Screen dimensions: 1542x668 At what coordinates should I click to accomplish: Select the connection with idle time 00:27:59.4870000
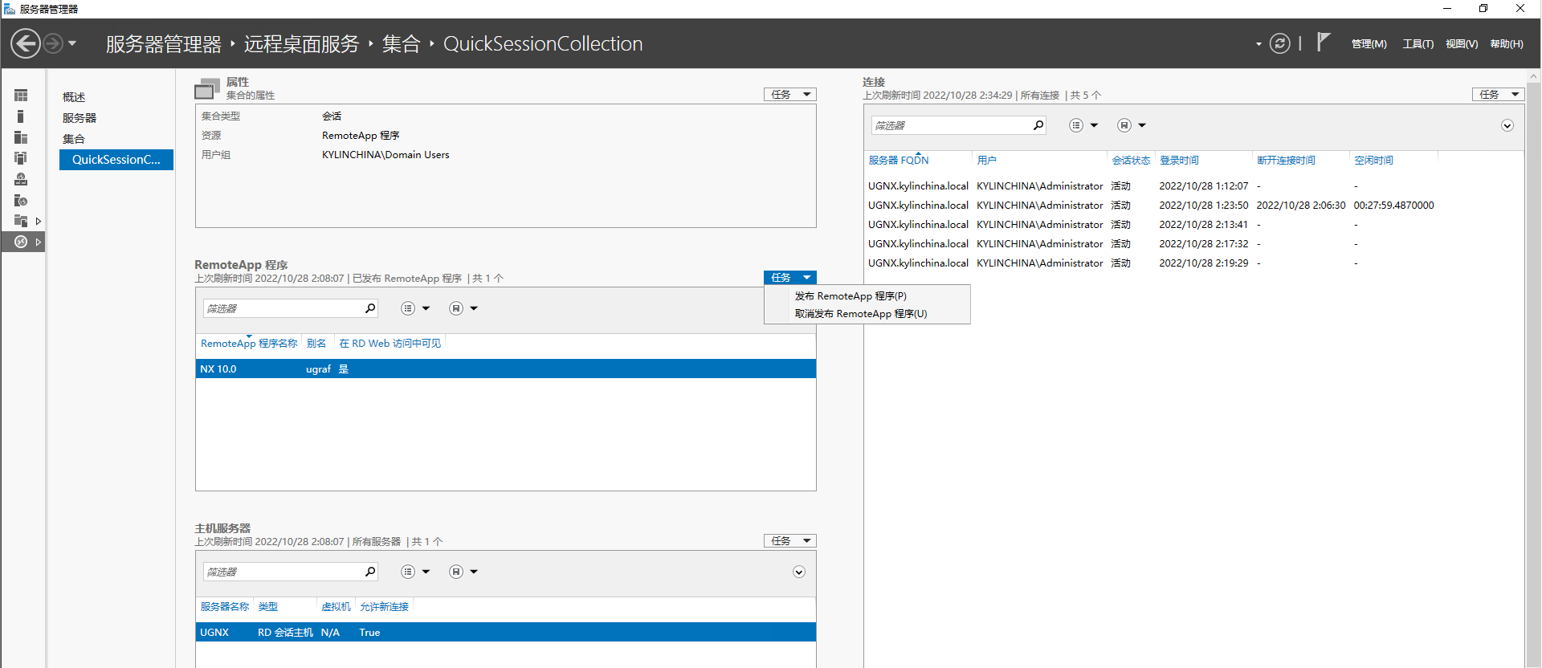tap(1193, 206)
